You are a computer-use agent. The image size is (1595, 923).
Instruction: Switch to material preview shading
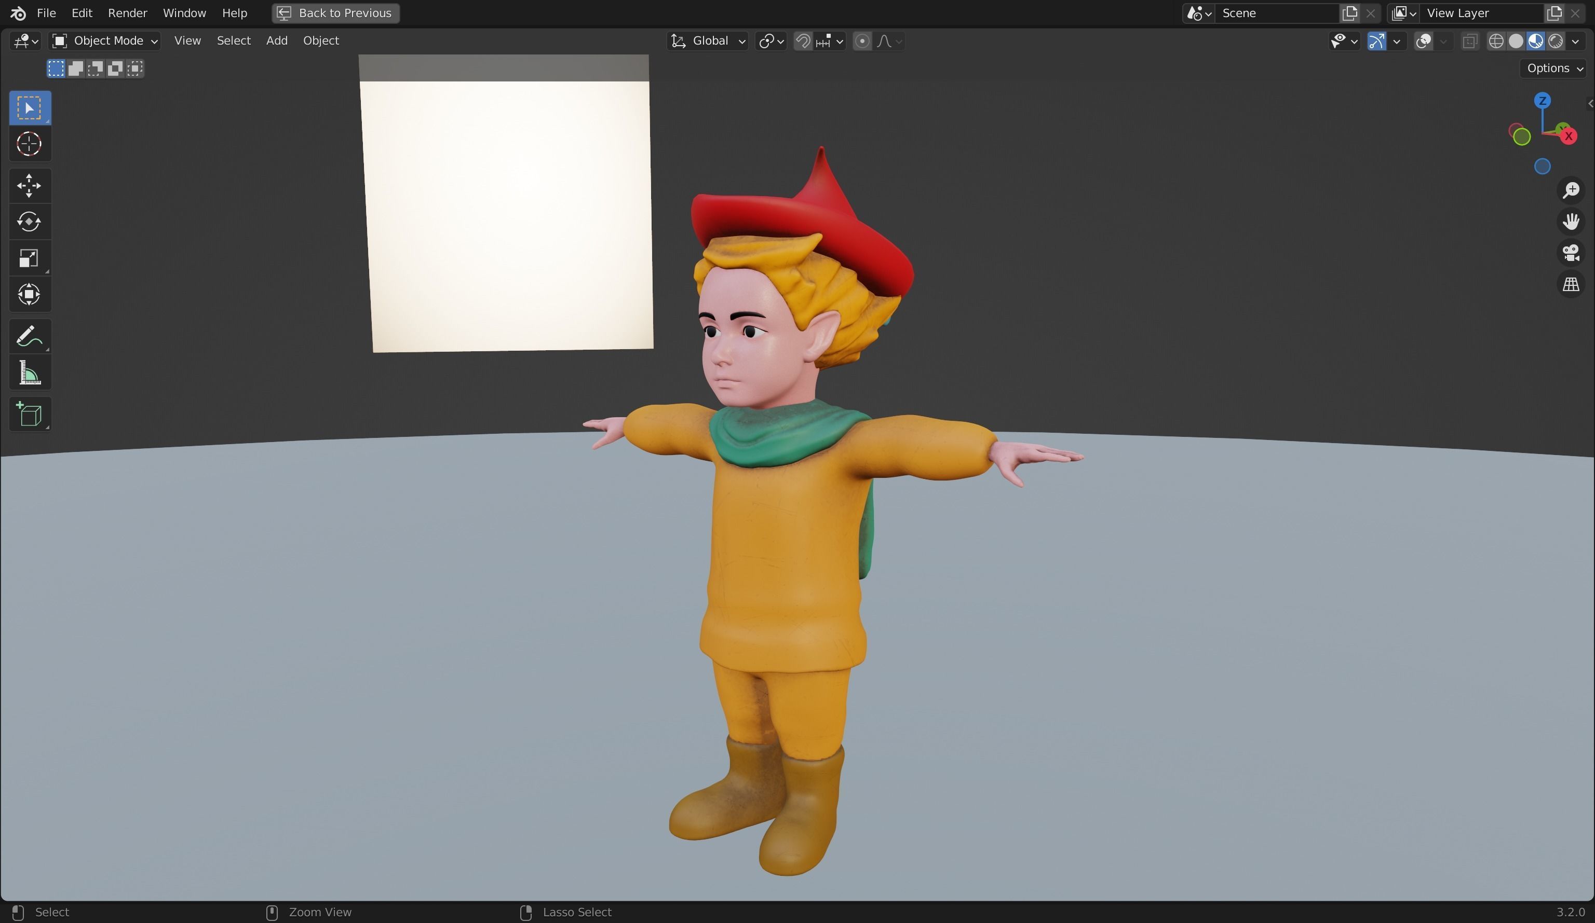coord(1535,41)
